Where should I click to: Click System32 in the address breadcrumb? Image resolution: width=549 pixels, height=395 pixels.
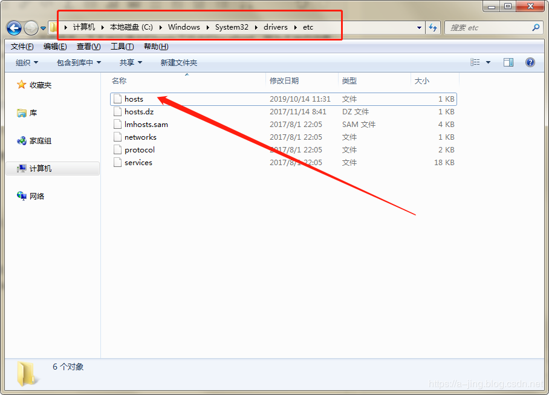231,27
